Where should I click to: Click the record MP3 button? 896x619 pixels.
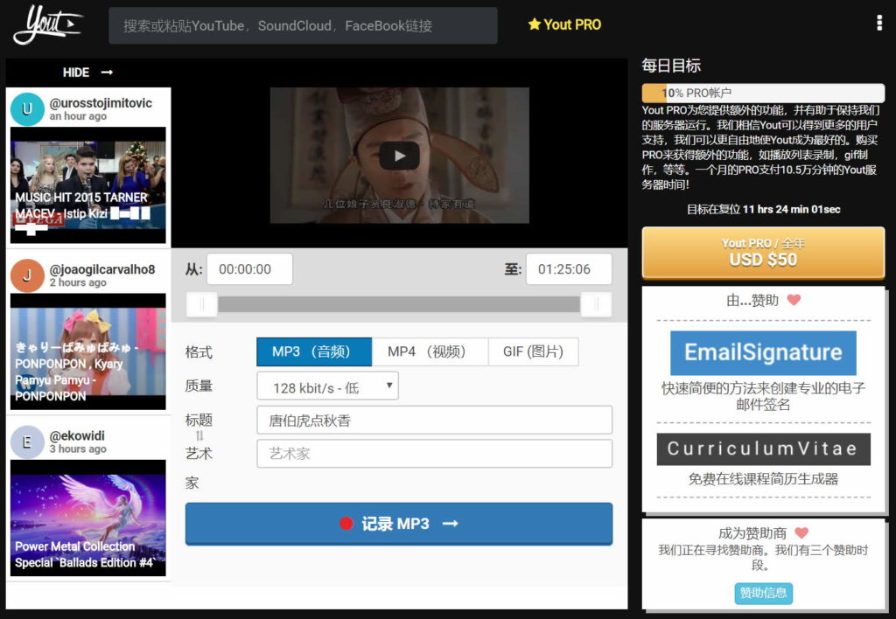(x=398, y=524)
